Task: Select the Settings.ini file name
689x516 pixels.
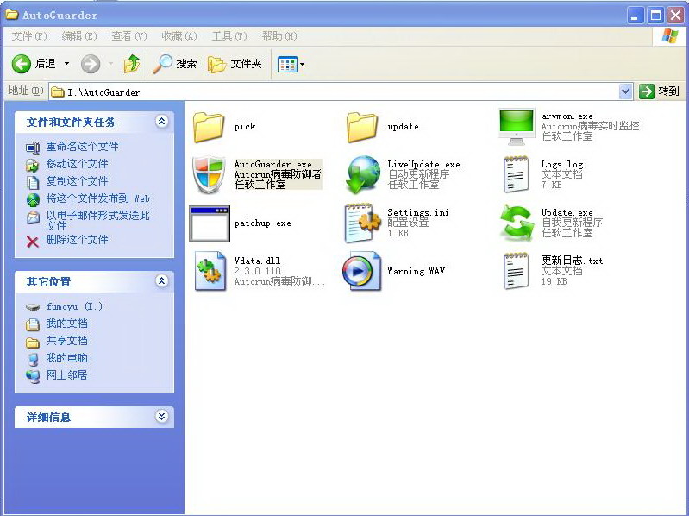Action: [x=418, y=213]
